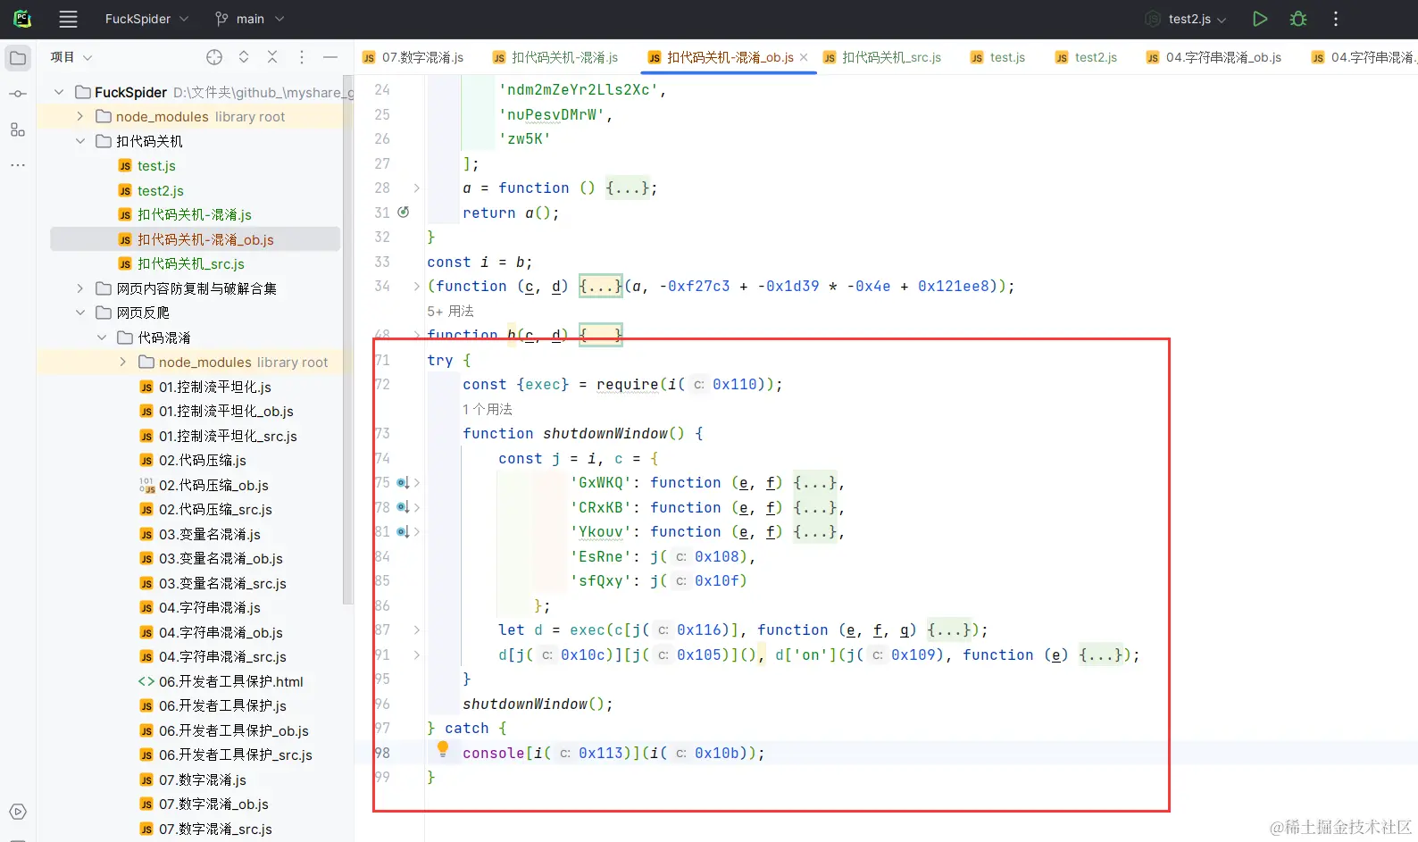Open 07.数字混淆_ob.js in the tree
Screen dimensions: 1418x842
[213, 804]
